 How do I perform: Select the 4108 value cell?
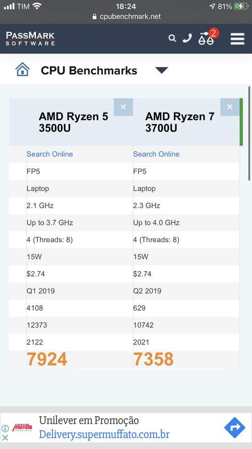tap(35, 308)
